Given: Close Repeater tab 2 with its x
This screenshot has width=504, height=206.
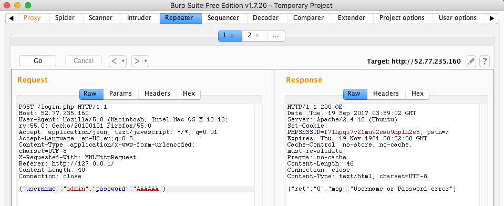Looking at the screenshot, I should coord(258,35).
